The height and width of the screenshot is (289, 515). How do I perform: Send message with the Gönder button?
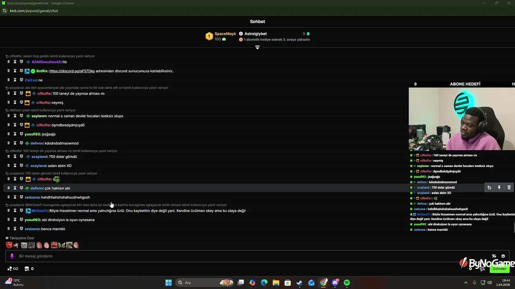click(x=500, y=269)
